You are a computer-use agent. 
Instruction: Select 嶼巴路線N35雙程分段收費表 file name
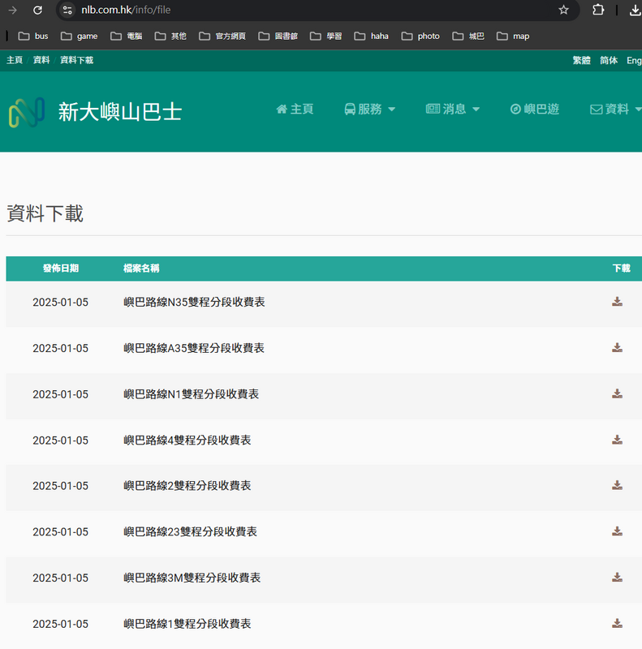(x=194, y=302)
